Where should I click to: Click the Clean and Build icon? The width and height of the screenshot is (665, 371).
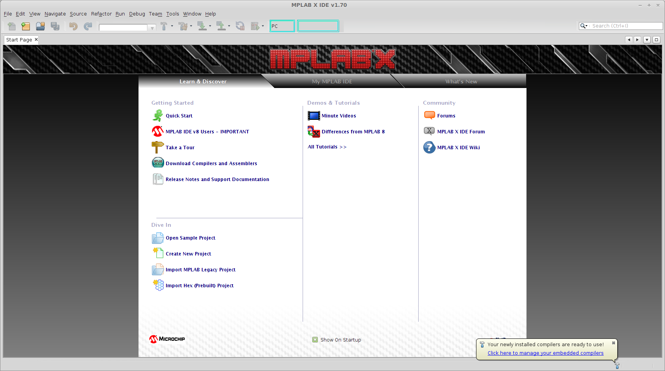(183, 26)
